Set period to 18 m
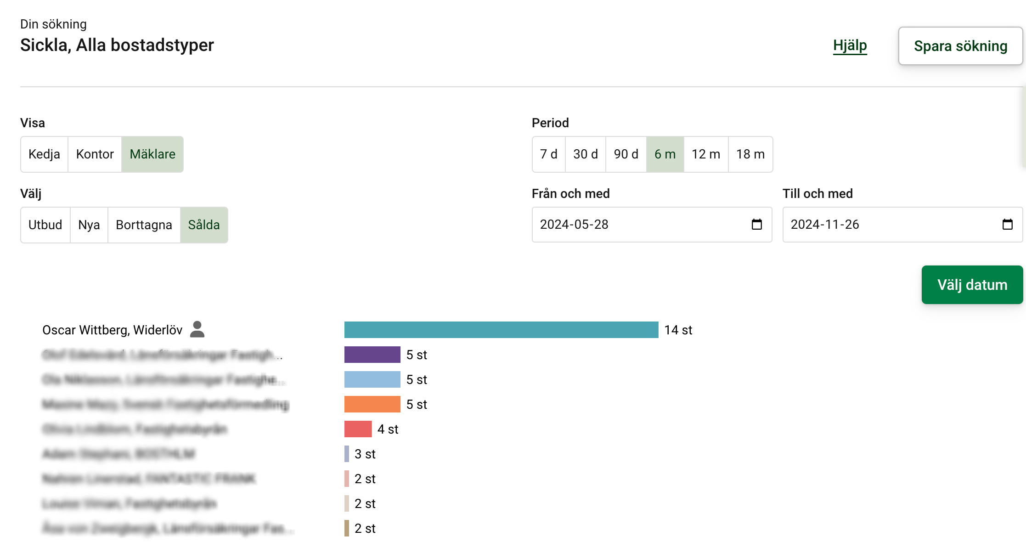 pos(750,154)
